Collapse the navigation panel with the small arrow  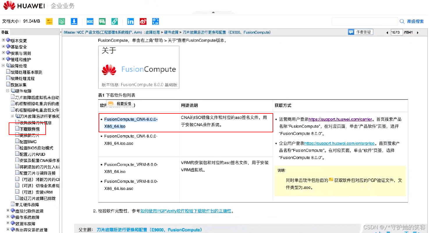click(x=61, y=32)
